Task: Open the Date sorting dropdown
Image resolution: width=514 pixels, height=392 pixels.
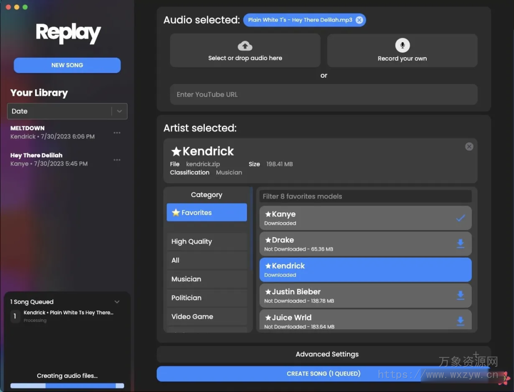Action: [119, 111]
